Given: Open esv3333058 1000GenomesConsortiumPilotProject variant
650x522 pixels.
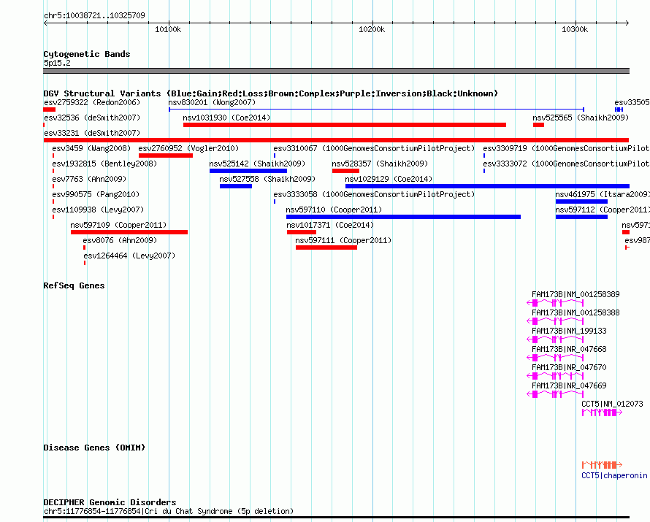Looking at the screenshot, I should [x=374, y=194].
